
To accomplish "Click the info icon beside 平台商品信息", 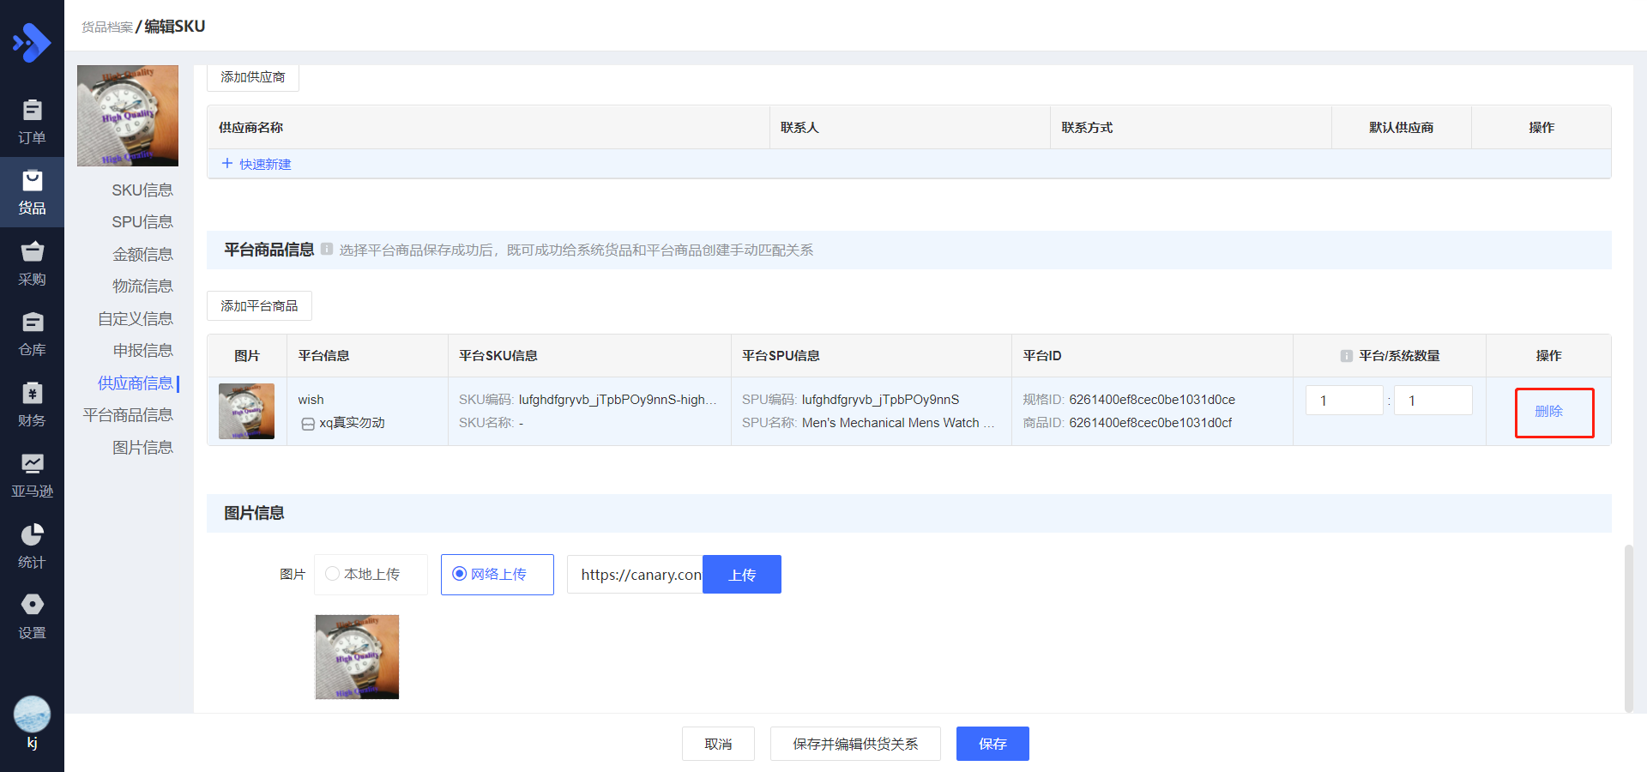I will pyautogui.click(x=327, y=249).
